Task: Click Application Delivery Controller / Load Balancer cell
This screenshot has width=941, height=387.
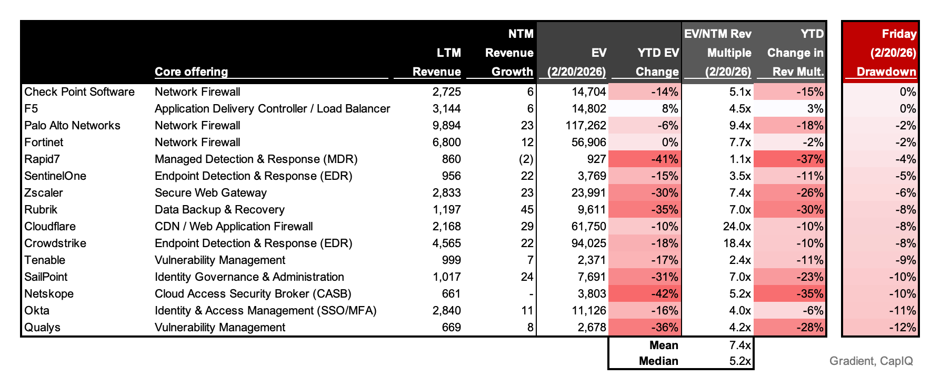Action: [272, 108]
